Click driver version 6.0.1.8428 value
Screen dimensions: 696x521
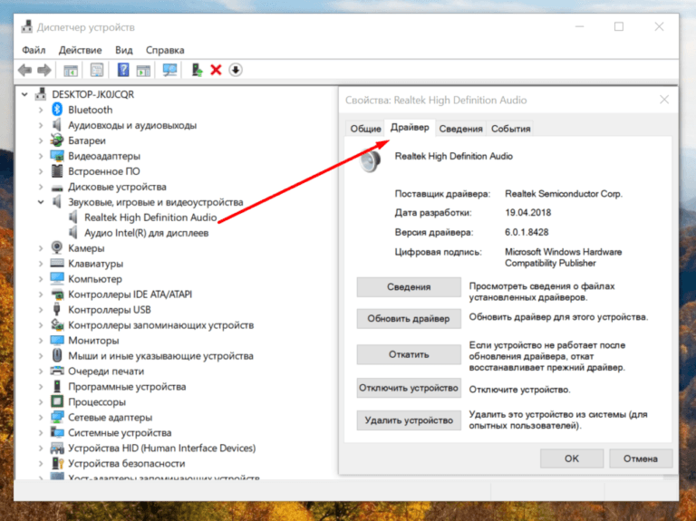[x=527, y=232]
